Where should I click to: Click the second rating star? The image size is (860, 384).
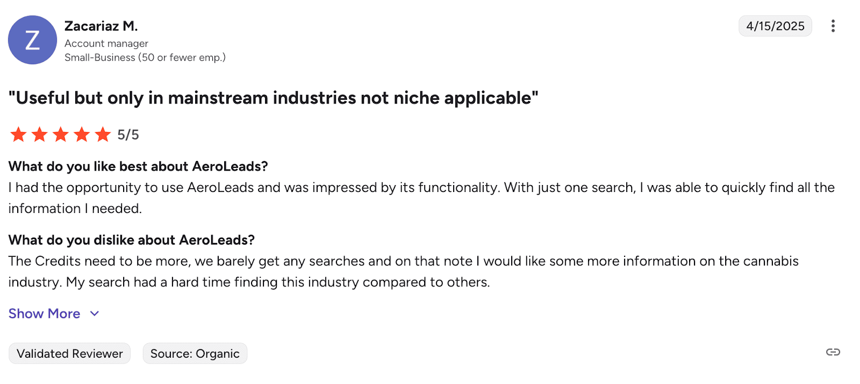tap(39, 135)
